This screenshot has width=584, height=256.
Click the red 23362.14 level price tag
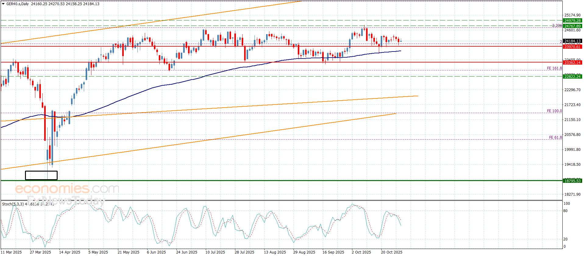tap(572, 62)
